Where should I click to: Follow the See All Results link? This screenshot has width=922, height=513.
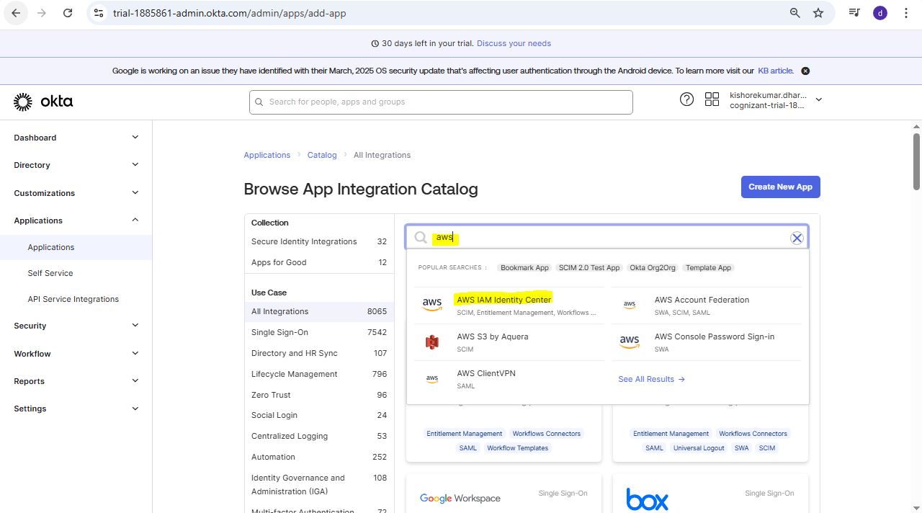tap(651, 379)
